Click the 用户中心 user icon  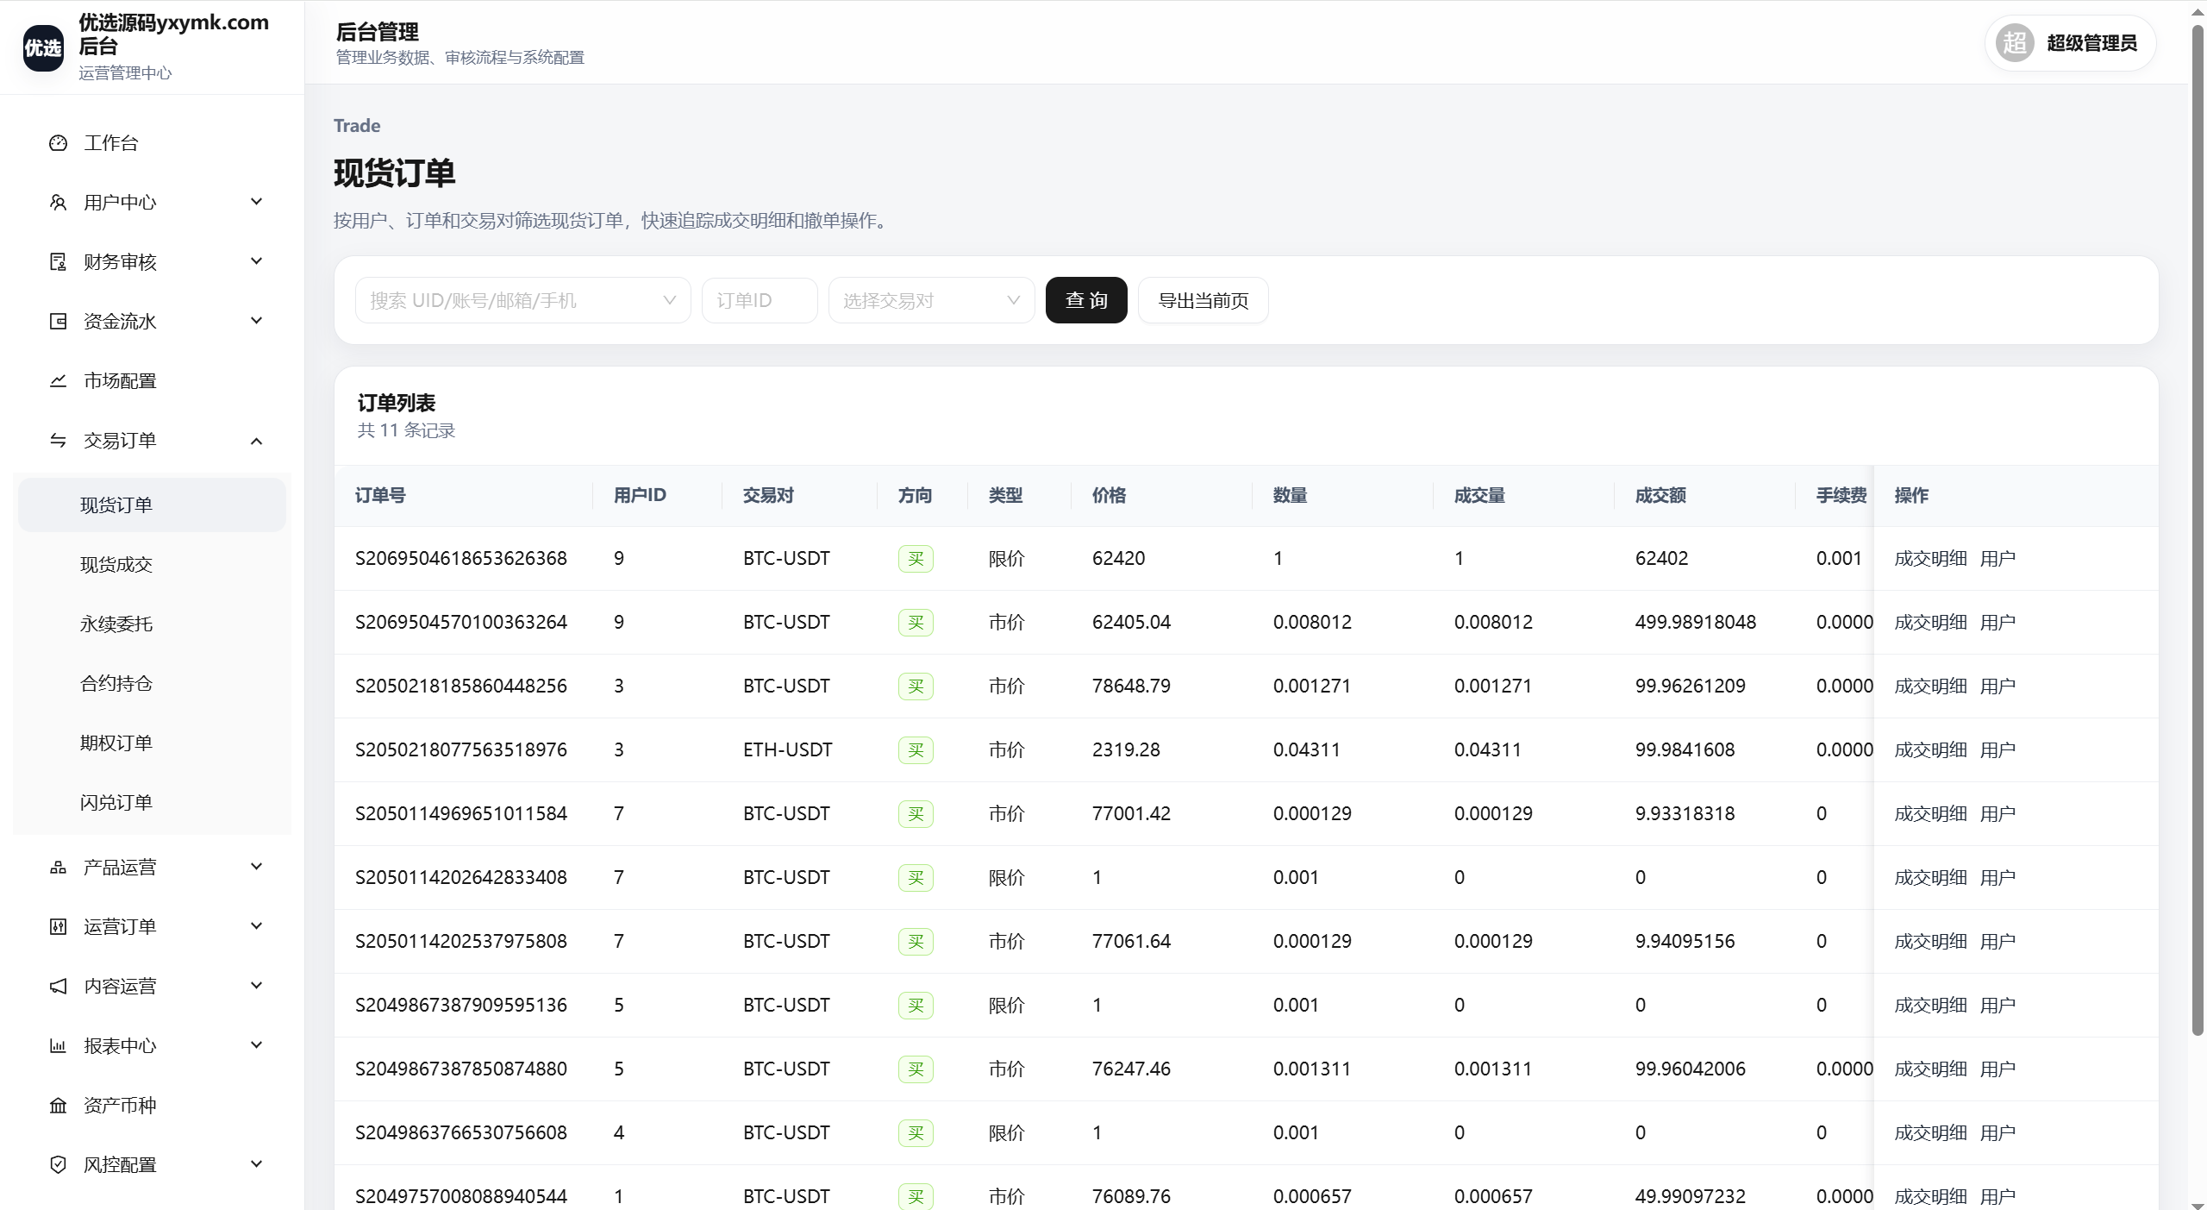tap(58, 203)
